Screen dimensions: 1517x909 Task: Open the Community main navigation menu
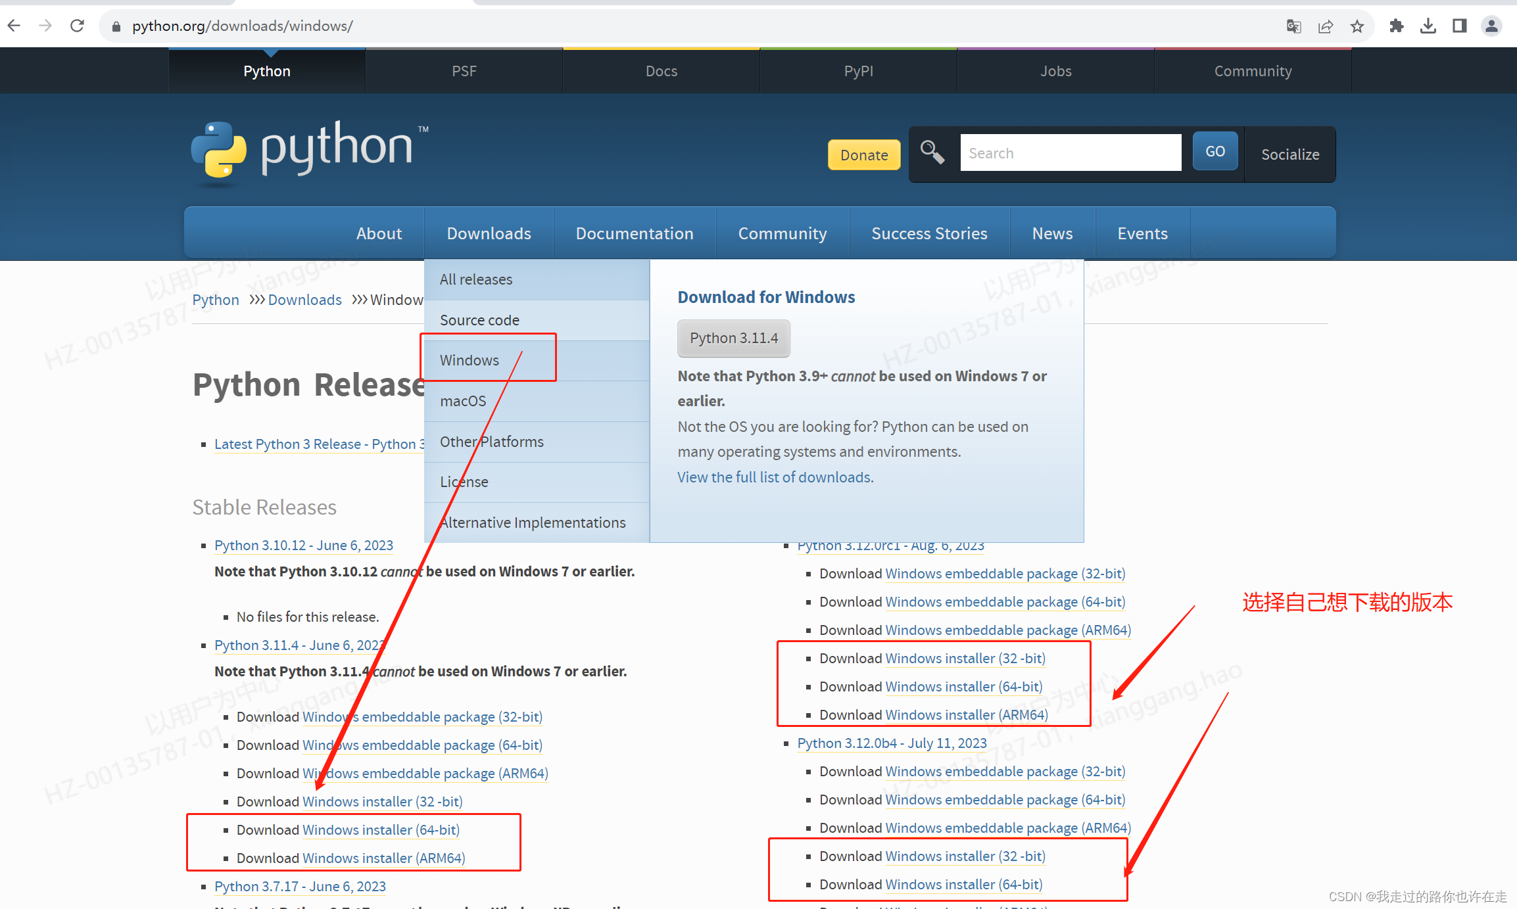click(783, 233)
